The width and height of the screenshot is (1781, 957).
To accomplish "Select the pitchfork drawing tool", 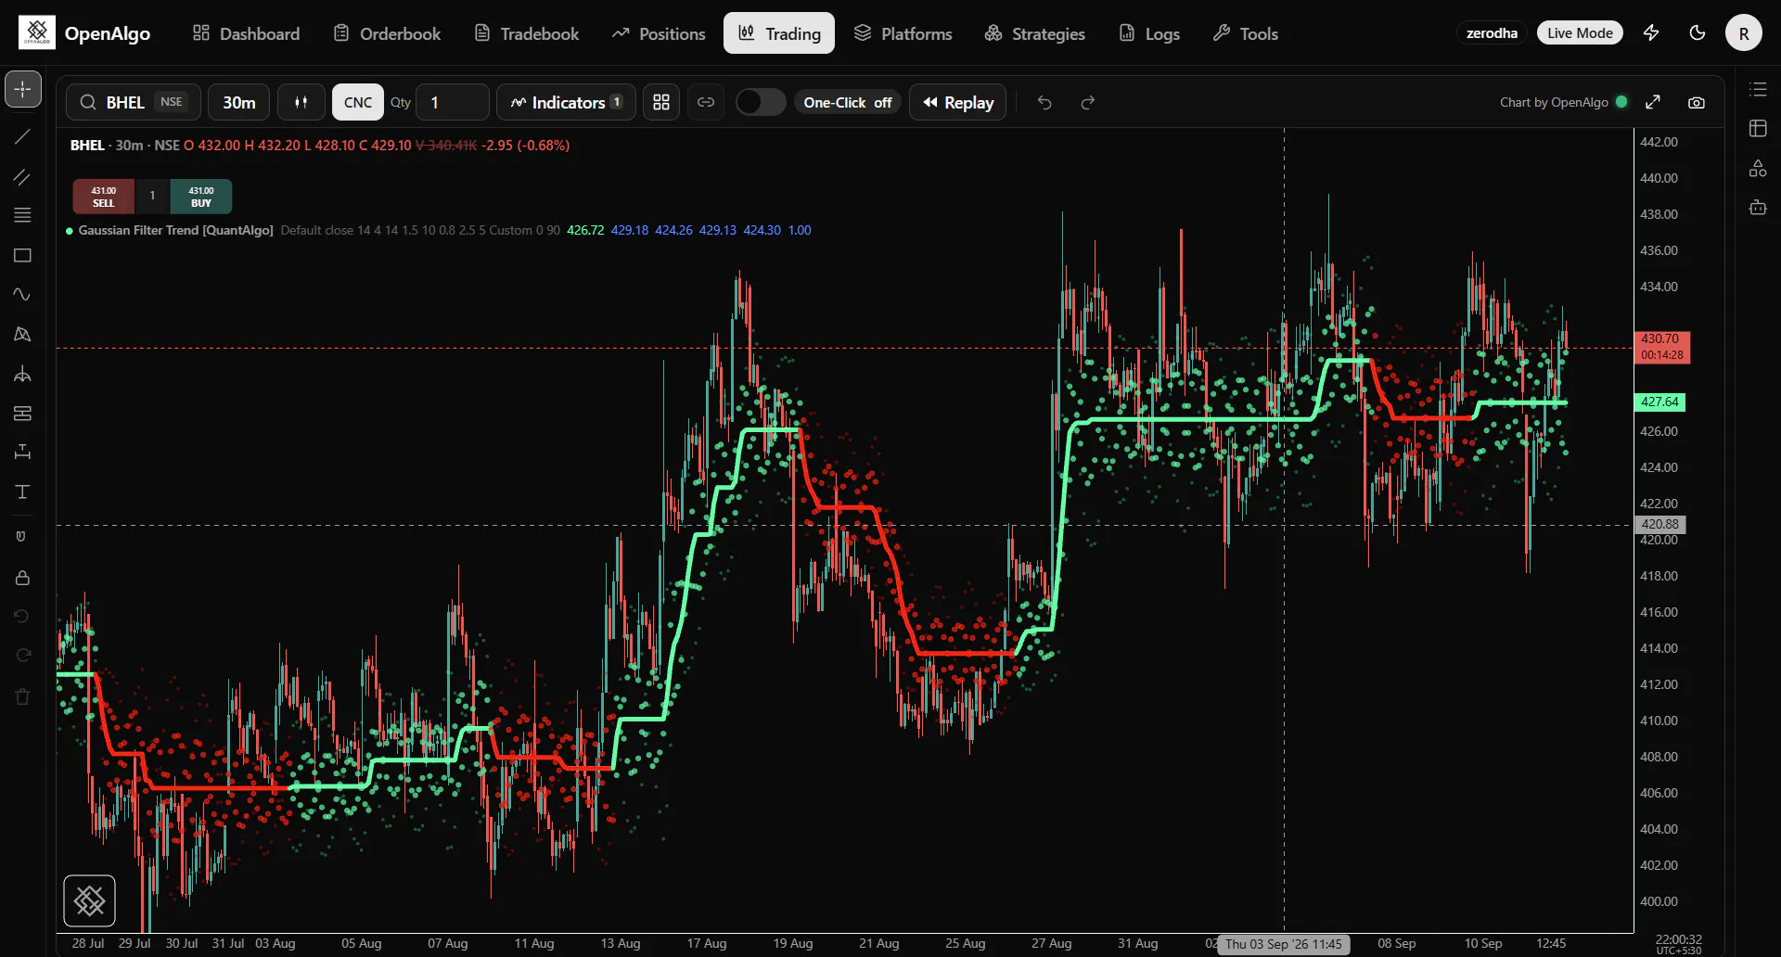I will tap(23, 374).
